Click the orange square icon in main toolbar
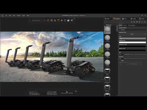The height and width of the screenshot is (110, 147). point(58,20)
